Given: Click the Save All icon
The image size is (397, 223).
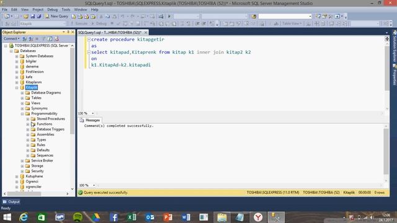Looking at the screenshot, I should (39, 17).
